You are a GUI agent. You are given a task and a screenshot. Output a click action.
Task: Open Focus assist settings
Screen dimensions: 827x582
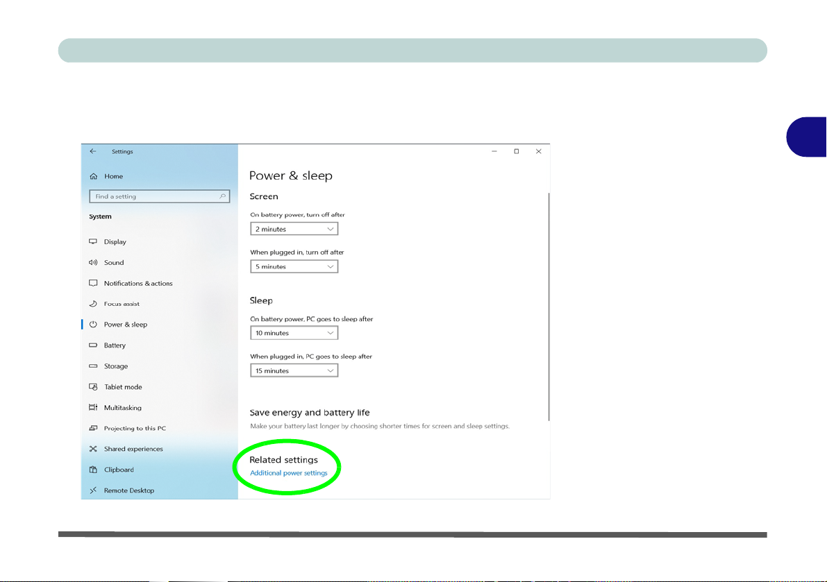122,304
